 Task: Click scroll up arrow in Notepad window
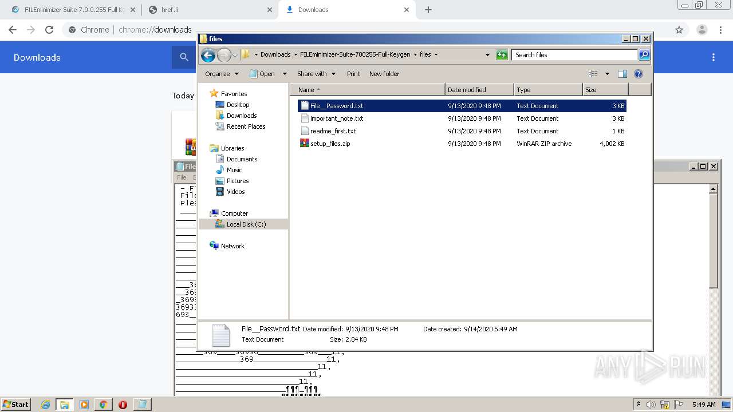point(714,188)
